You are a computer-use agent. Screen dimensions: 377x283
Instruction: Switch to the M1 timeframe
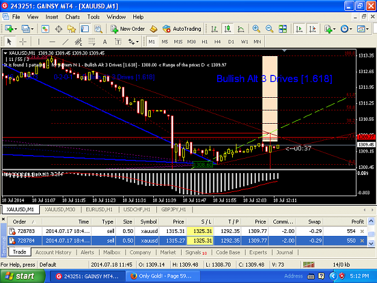pos(152,42)
